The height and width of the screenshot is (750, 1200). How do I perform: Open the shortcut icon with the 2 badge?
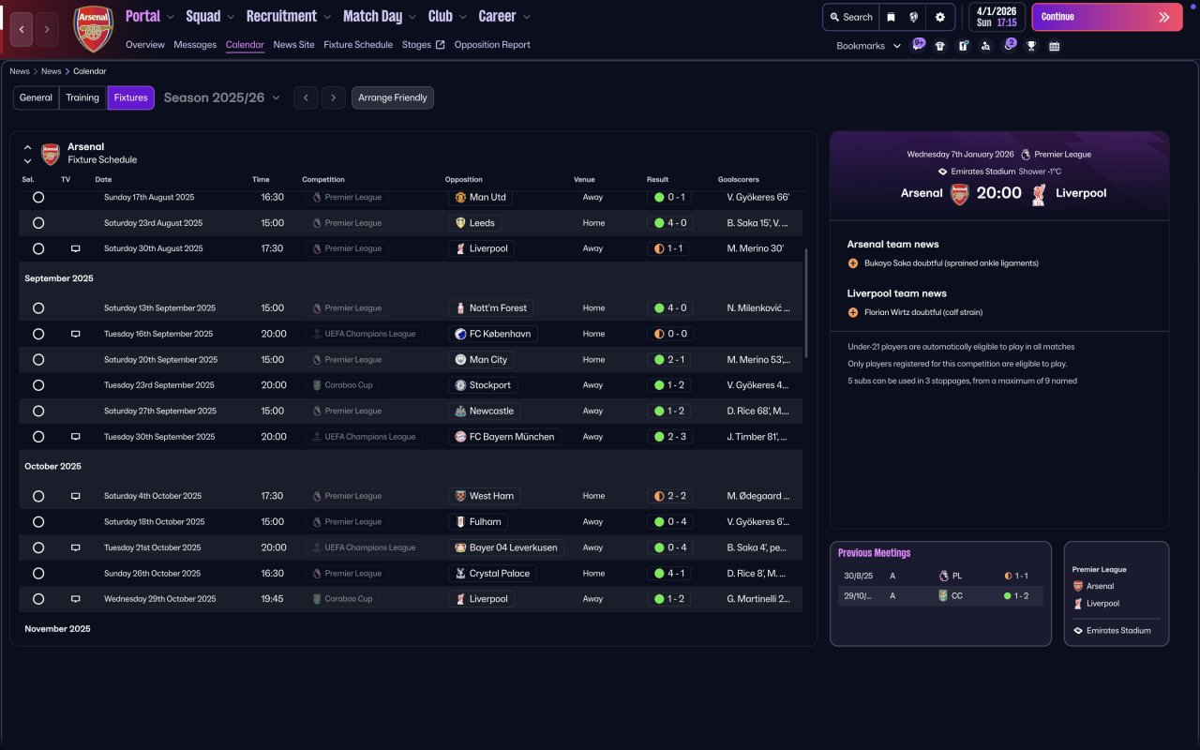1009,45
